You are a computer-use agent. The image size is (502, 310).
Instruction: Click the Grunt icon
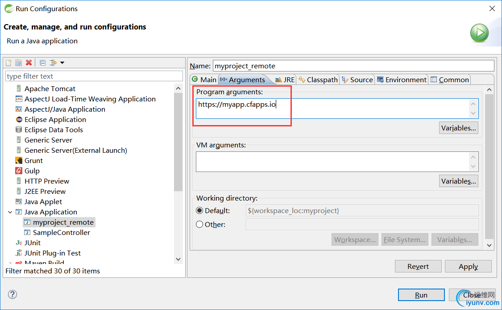click(19, 160)
